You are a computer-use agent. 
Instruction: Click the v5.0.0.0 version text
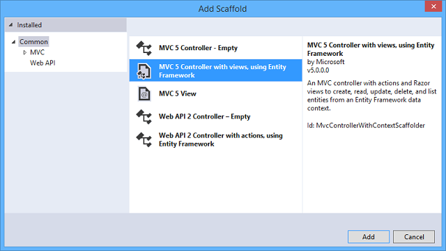point(318,70)
